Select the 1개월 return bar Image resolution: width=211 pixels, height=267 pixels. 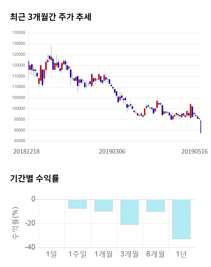click(104, 205)
